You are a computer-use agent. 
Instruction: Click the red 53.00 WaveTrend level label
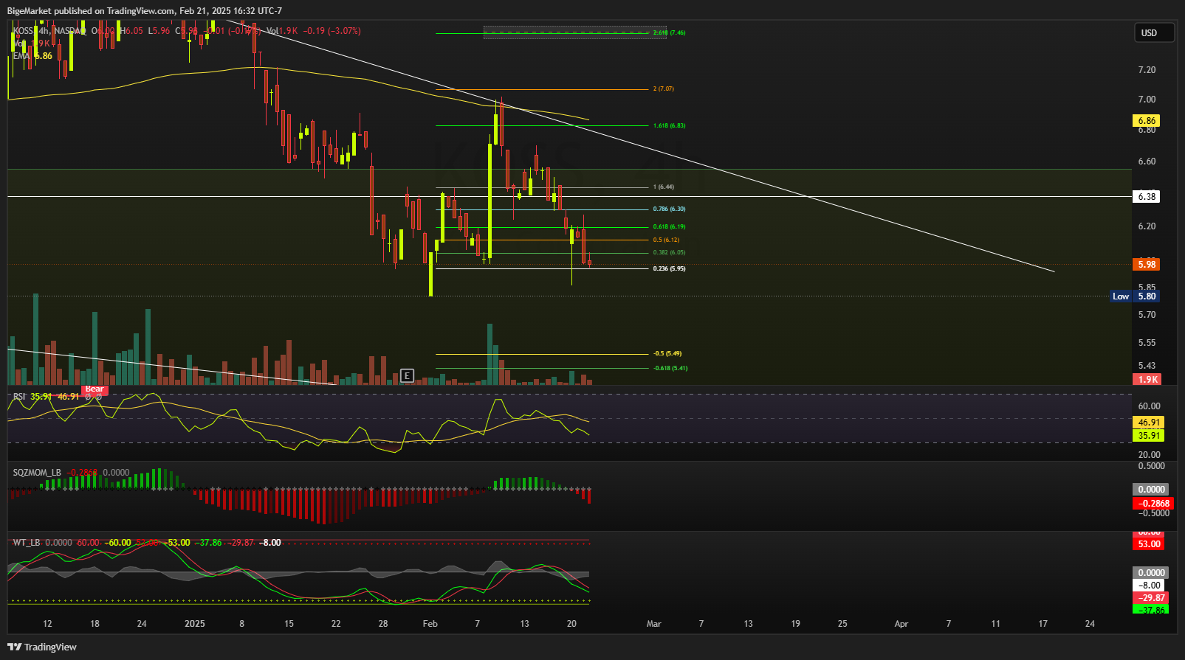click(x=1148, y=544)
